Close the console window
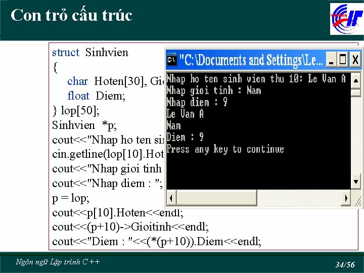 pos(355,60)
